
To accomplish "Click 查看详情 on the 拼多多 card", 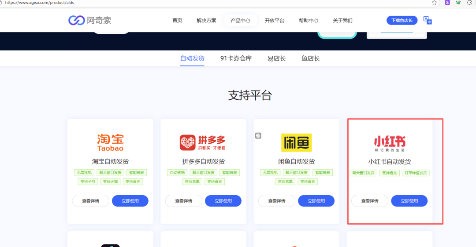I will coord(184,201).
